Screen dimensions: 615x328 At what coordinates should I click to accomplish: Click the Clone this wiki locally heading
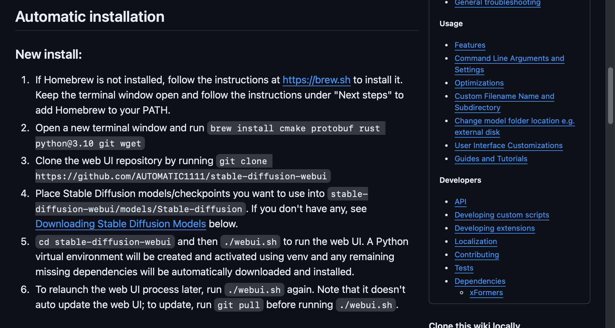(474, 325)
